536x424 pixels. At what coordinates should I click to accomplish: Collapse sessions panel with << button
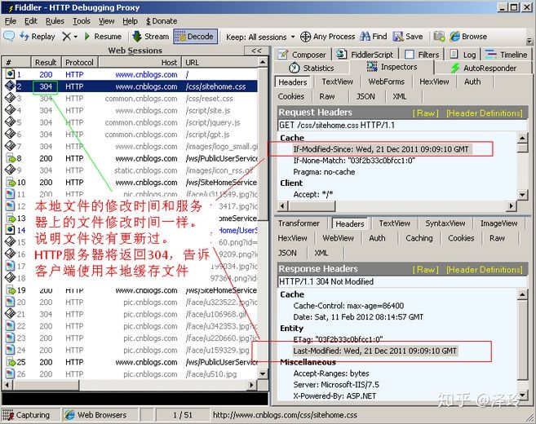256,51
